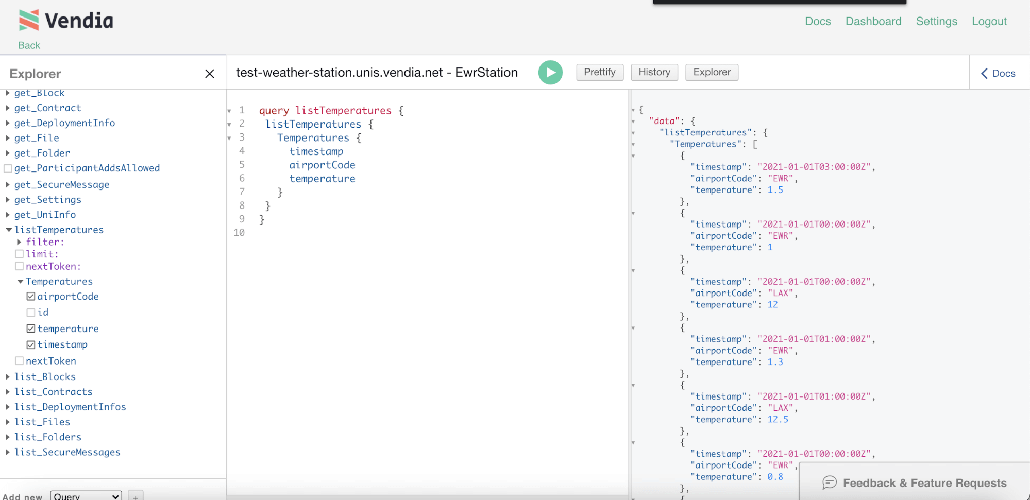Check the nextToken field below timestamp
The width and height of the screenshot is (1030, 500).
(x=19, y=361)
